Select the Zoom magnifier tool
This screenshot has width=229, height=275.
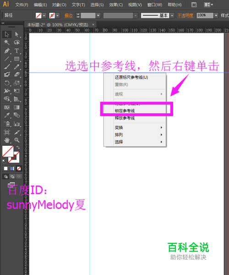(x=17, y=140)
